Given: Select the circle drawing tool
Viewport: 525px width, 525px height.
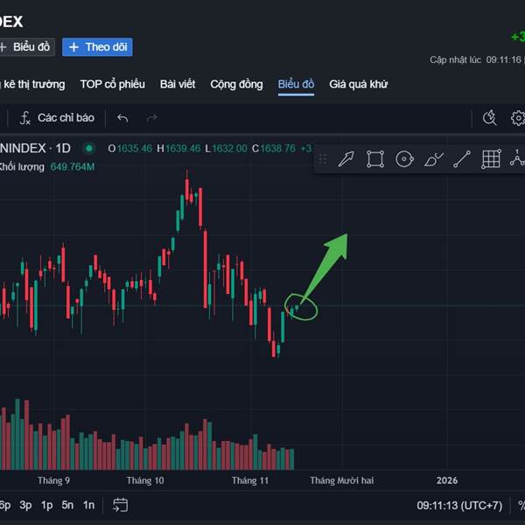Looking at the screenshot, I should 404,159.
